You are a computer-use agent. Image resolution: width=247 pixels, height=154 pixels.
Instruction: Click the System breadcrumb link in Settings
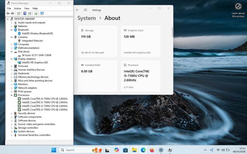tap(87, 18)
